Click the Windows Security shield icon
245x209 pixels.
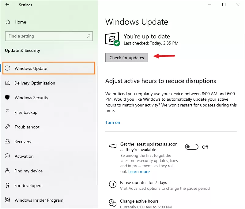pos(7,97)
